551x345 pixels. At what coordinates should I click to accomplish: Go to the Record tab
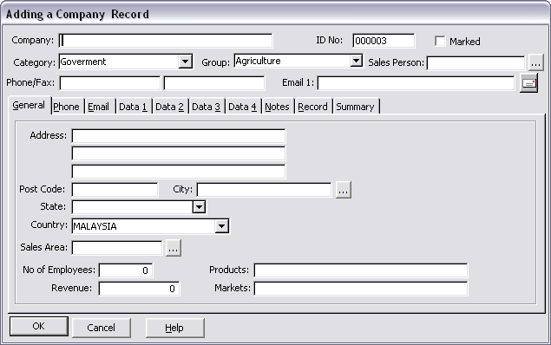click(312, 107)
